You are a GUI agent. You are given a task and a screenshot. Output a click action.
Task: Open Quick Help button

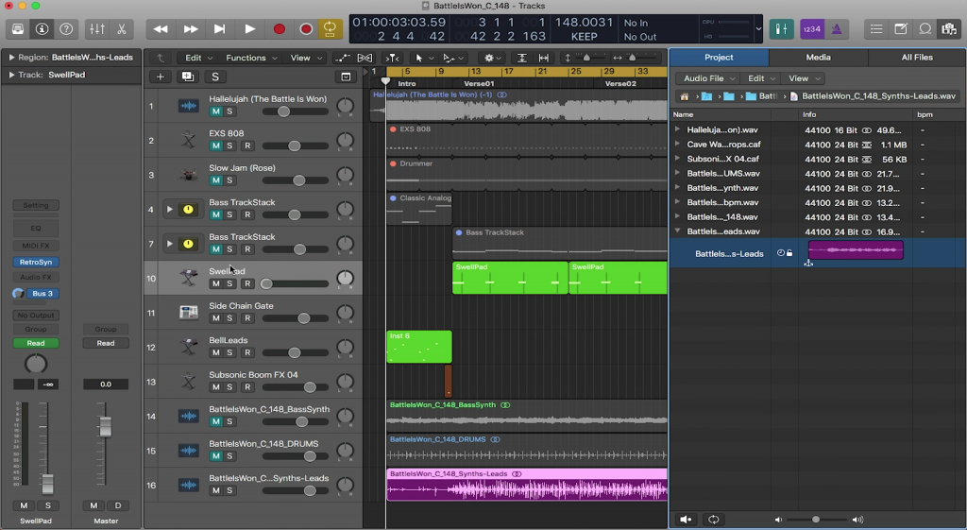(x=66, y=29)
